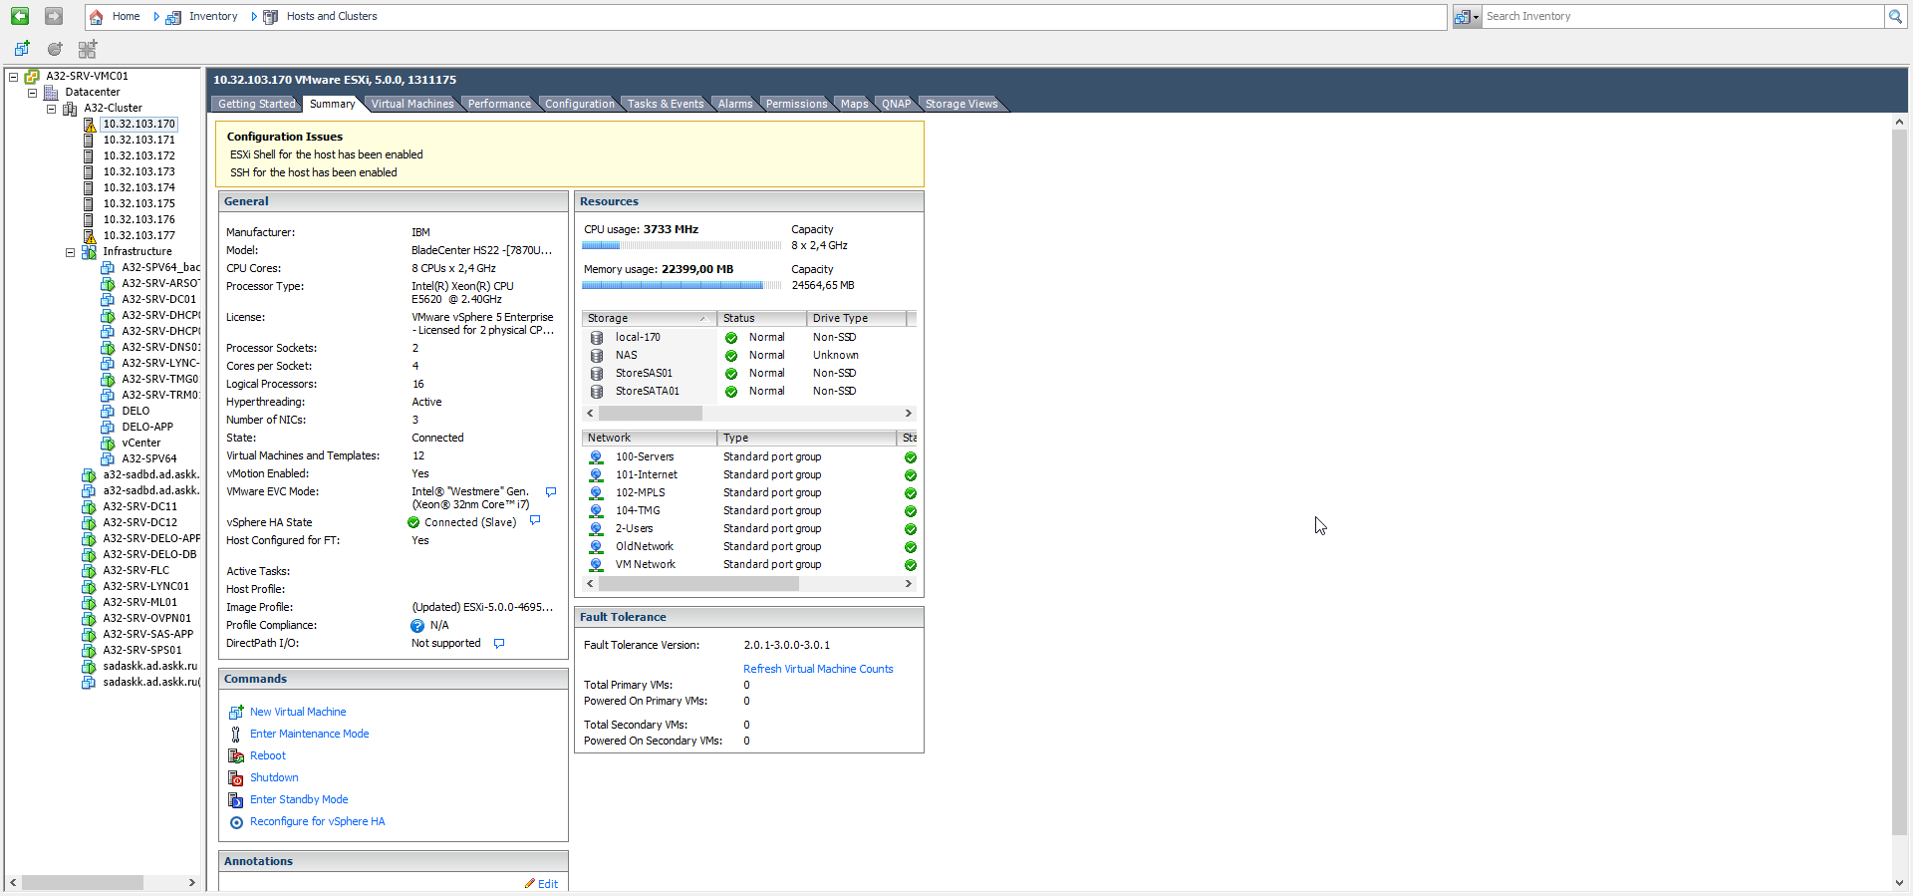The height and width of the screenshot is (896, 1913).
Task: Click the third toolbar icon under the navigation arrows
Action: [x=88, y=48]
